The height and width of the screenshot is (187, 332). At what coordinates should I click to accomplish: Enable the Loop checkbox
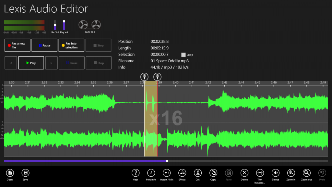184,55
